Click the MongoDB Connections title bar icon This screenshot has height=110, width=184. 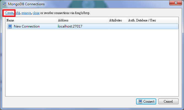(4, 4)
